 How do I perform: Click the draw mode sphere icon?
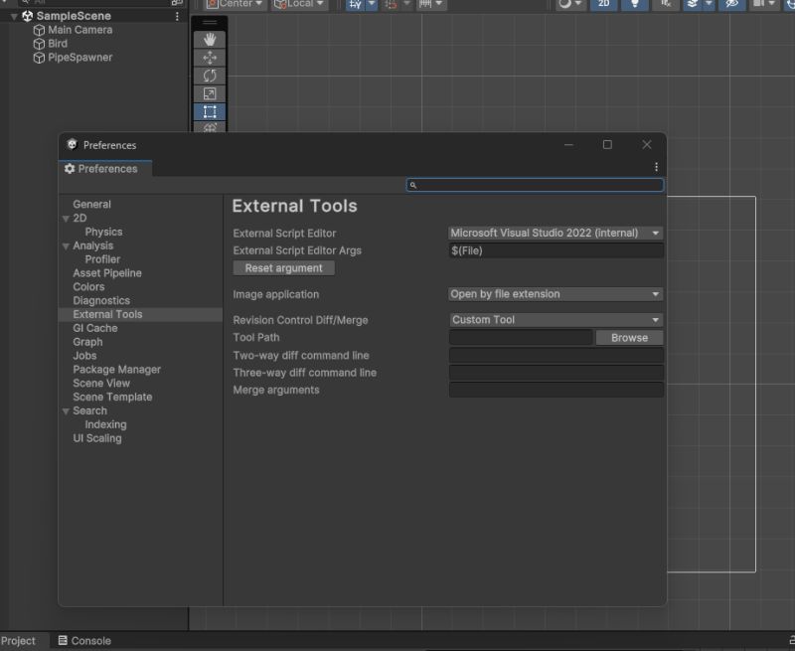click(564, 4)
